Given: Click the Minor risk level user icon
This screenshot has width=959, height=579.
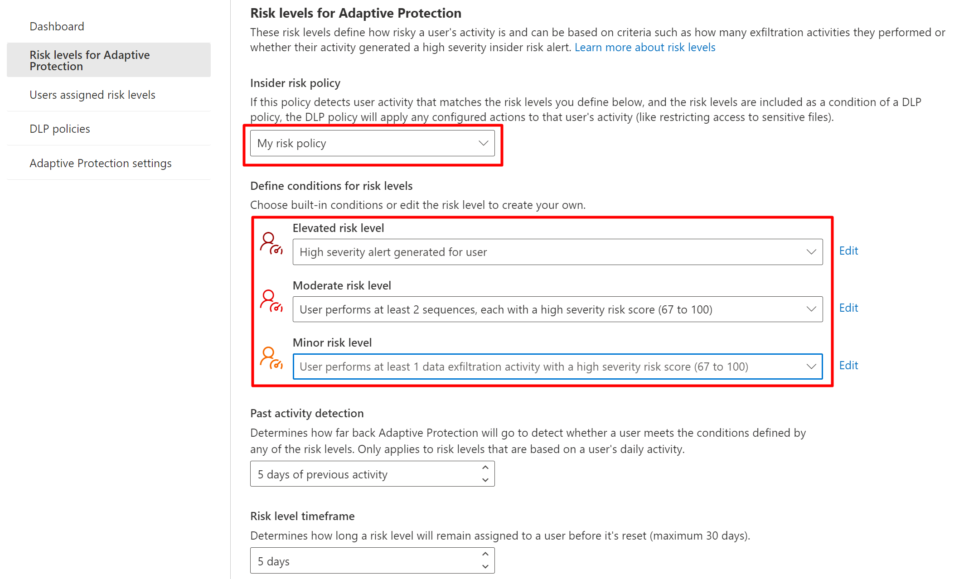Looking at the screenshot, I should point(271,358).
